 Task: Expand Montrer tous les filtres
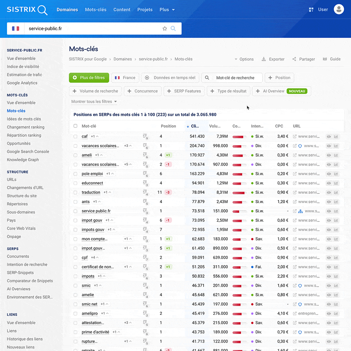pos(94,102)
